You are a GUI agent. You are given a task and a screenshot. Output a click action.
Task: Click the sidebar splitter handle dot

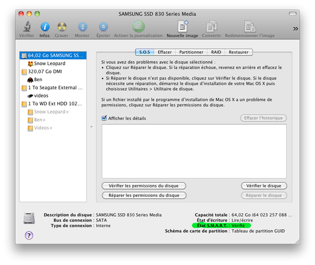[x=91, y=127]
